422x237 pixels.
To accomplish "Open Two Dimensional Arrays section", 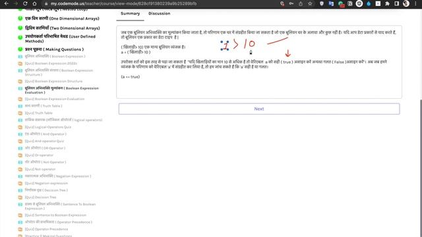I will (x=62, y=28).
